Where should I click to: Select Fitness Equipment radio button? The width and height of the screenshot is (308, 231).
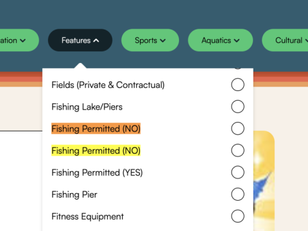237,216
